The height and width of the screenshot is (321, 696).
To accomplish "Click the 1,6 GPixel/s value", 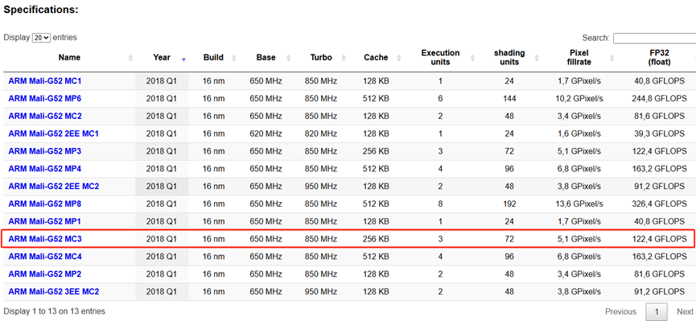I will (579, 134).
